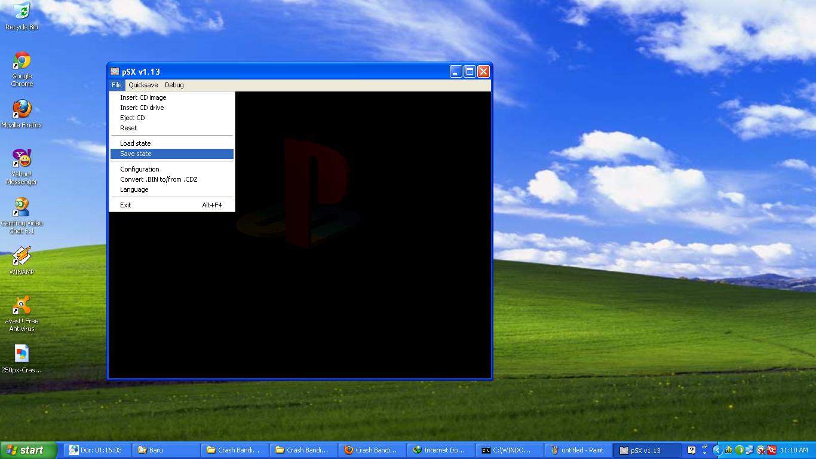Screen dimensions: 816x459
Task: Click the restore/options arrow icon in the taskbar
Action: point(705,450)
